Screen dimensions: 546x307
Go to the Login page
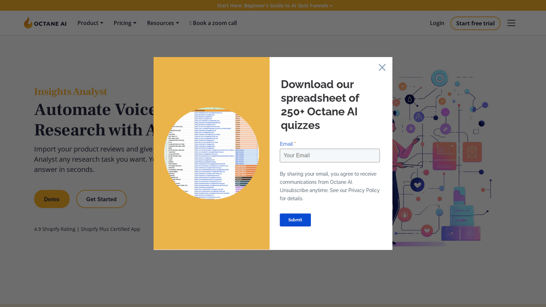437,23
